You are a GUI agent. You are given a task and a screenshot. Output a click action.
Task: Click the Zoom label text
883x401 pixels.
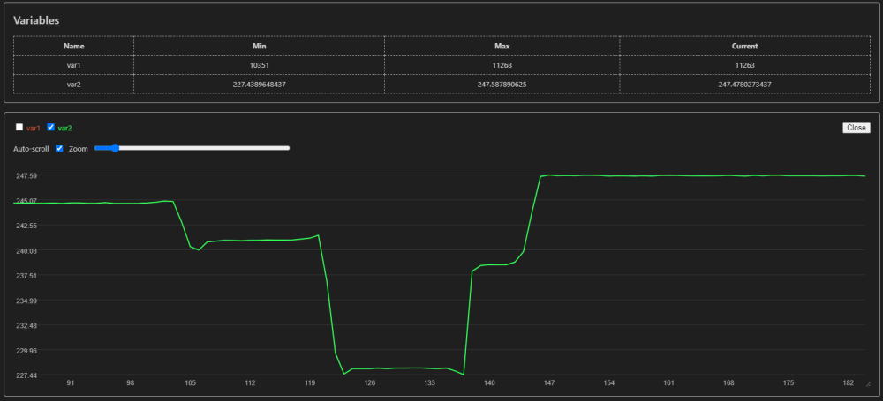click(x=79, y=149)
